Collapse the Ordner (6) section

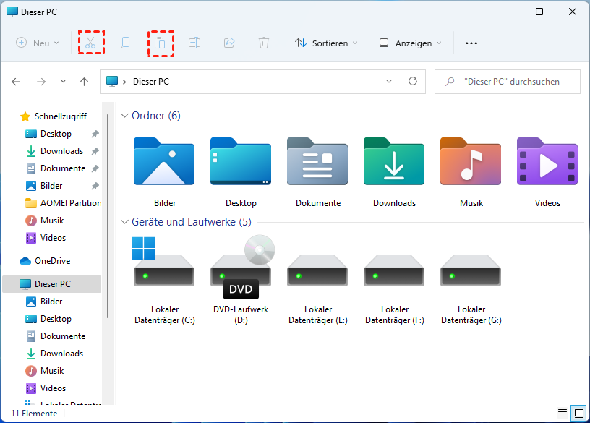[x=124, y=116]
